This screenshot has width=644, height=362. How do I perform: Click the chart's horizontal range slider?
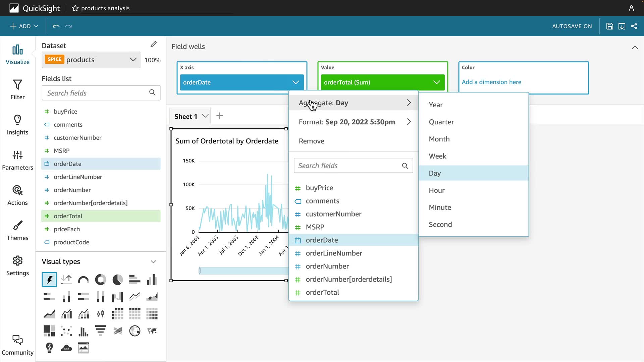(x=243, y=270)
